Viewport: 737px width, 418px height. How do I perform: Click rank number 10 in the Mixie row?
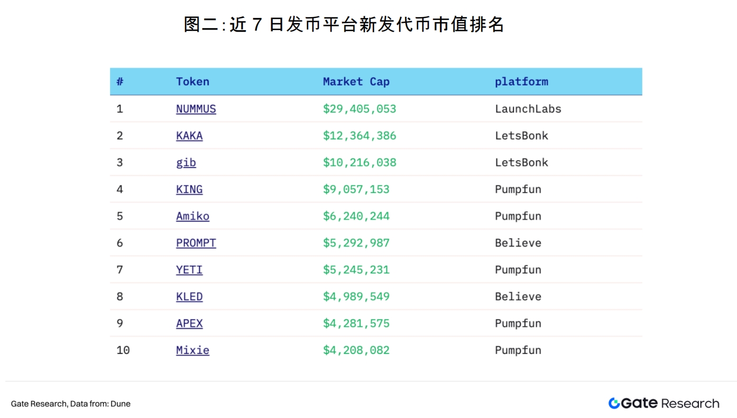123,350
